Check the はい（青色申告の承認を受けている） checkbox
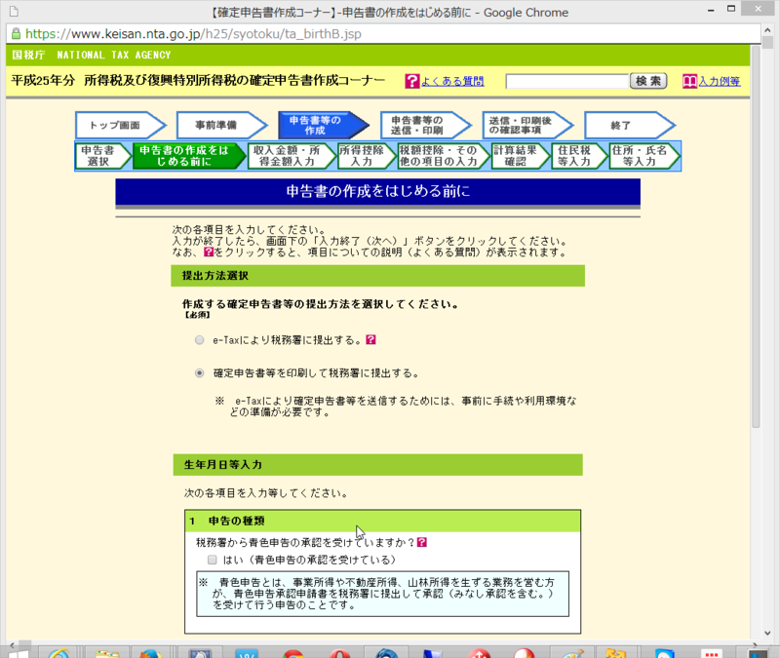The width and height of the screenshot is (780, 658). pos(213,560)
